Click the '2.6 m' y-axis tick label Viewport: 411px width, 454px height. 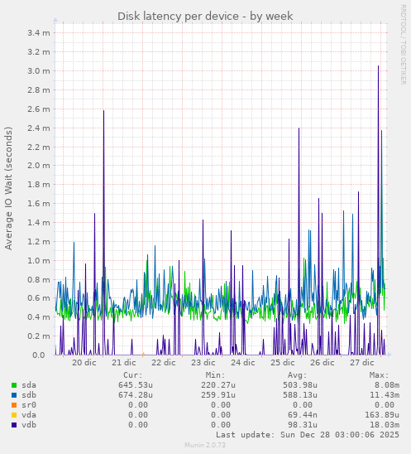coord(39,109)
